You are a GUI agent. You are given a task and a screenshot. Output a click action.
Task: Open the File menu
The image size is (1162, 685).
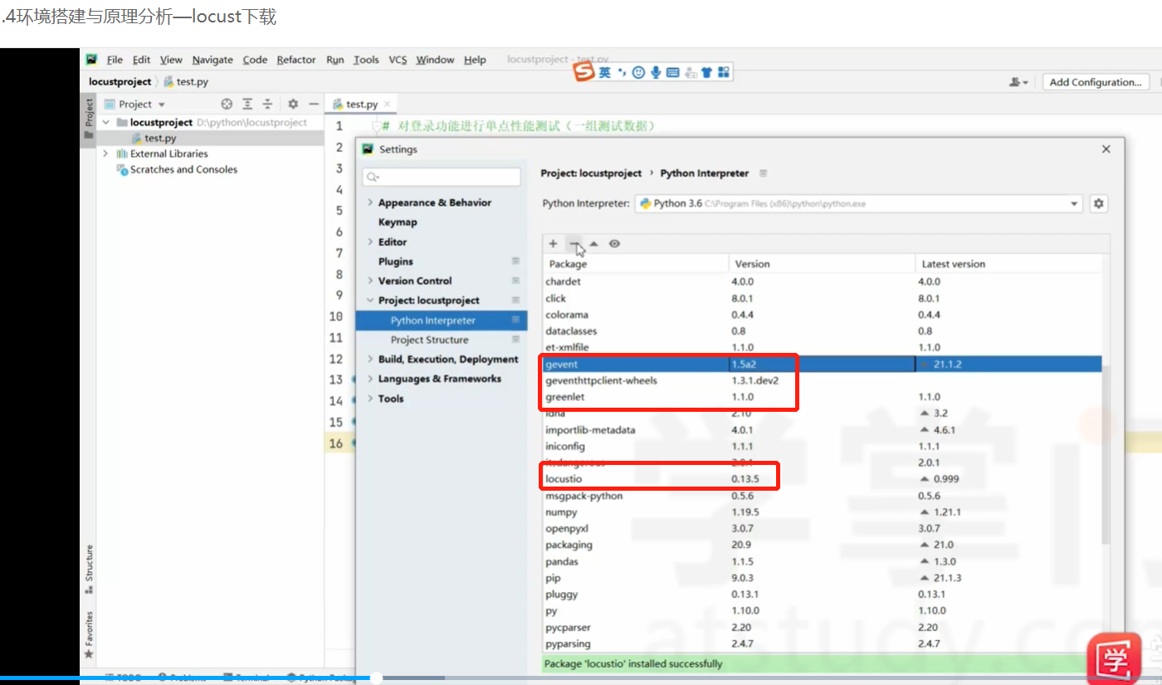(x=115, y=60)
